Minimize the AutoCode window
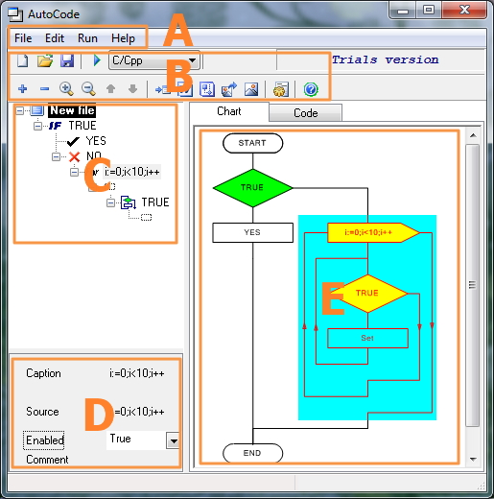This screenshot has width=494, height=499. click(403, 10)
